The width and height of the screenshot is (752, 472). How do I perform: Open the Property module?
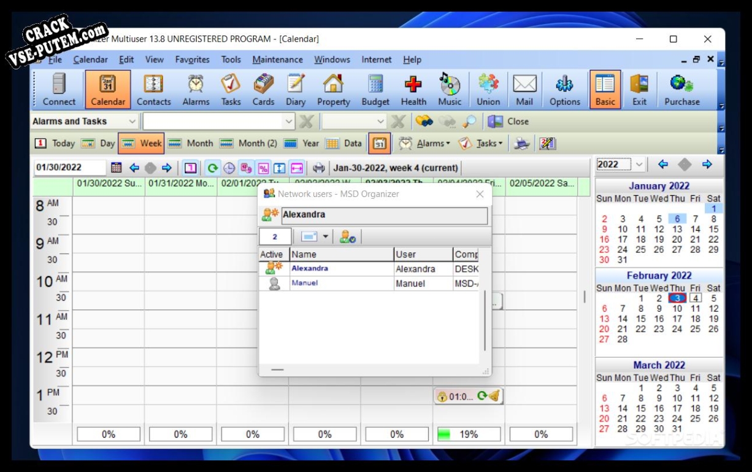(333, 90)
